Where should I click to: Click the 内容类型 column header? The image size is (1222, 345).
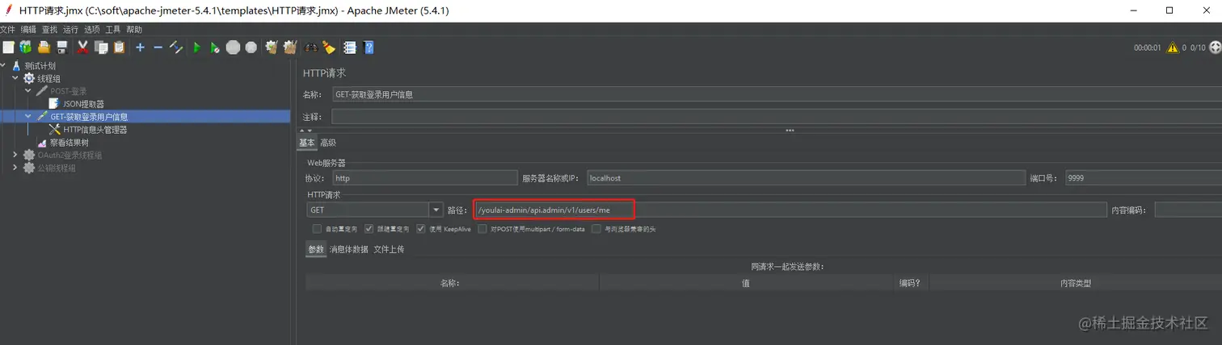(x=1076, y=283)
